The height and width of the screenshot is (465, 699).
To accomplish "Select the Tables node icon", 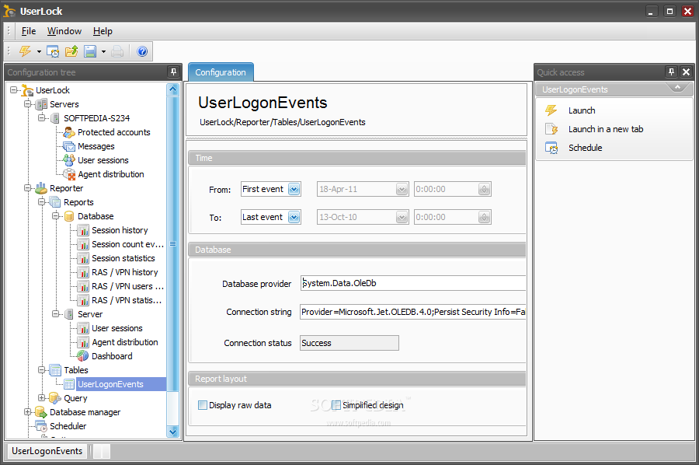I will pyautogui.click(x=55, y=370).
